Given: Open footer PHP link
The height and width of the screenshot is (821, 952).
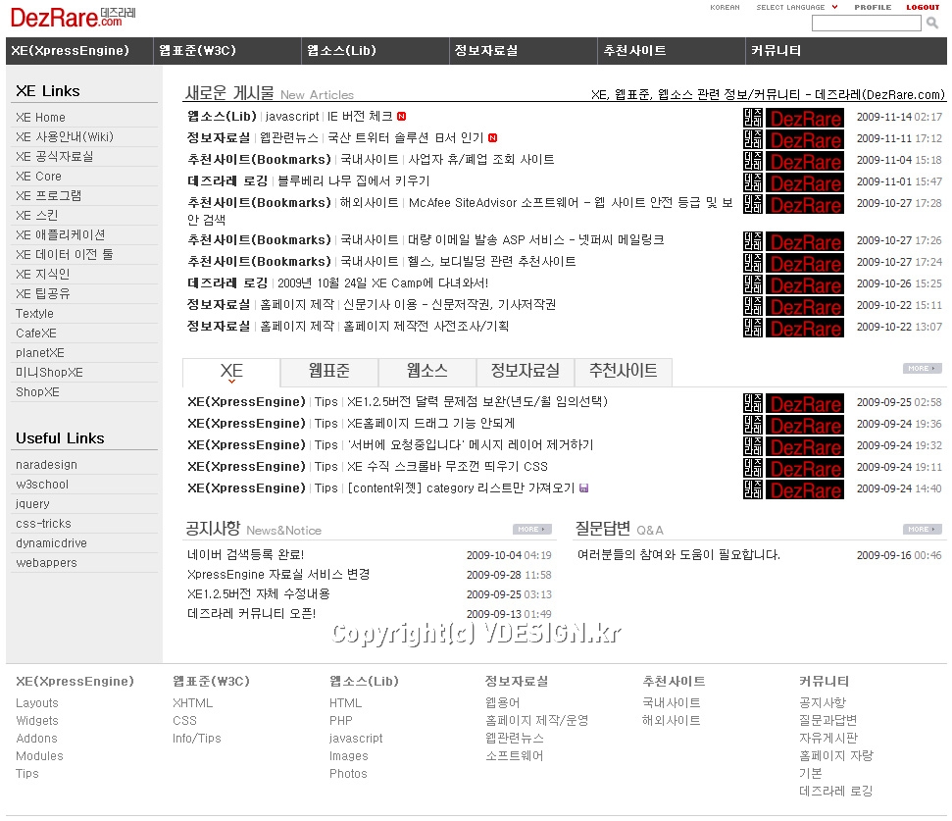Looking at the screenshot, I should pos(340,720).
